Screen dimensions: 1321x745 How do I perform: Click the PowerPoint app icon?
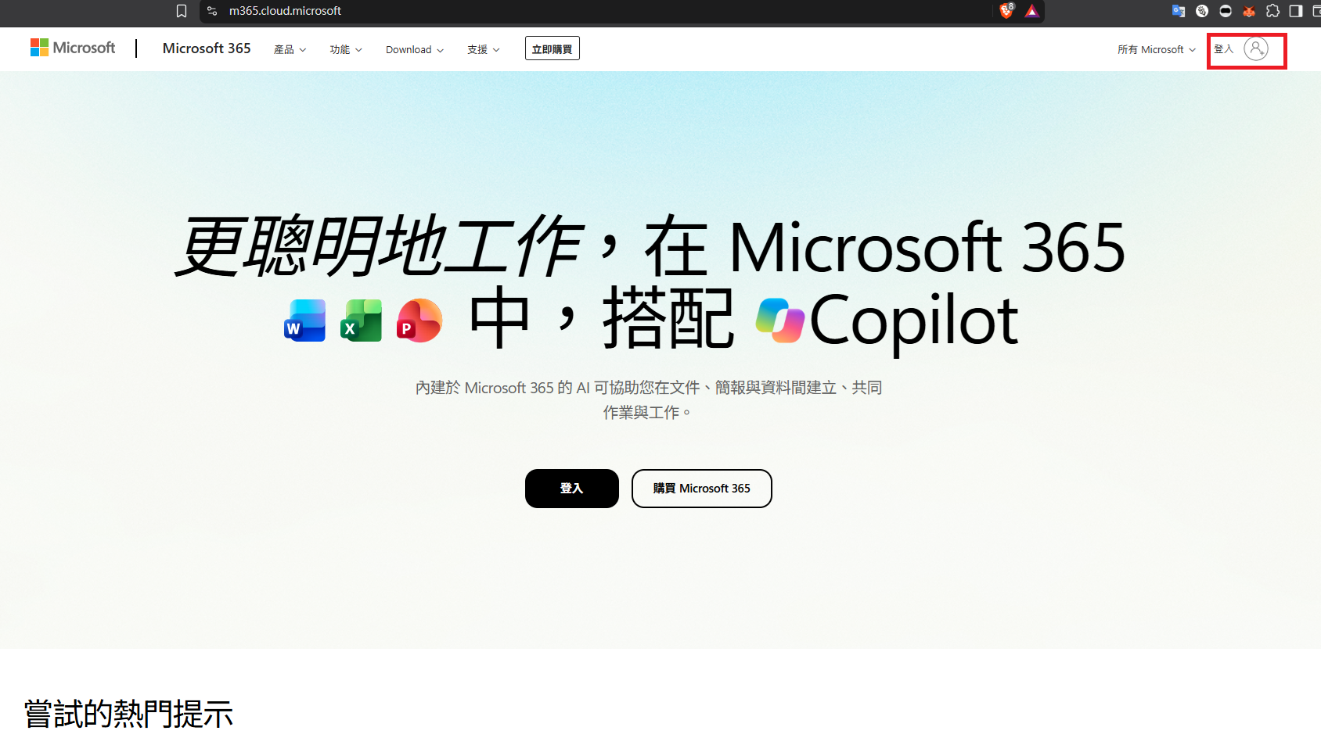click(419, 321)
